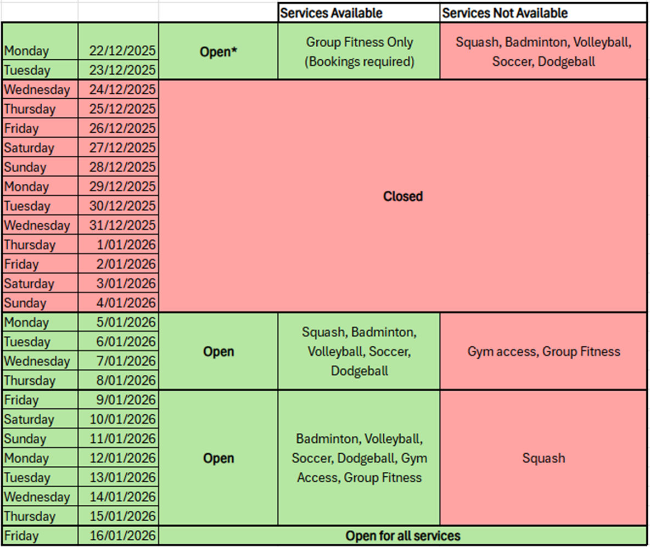Select the Services Available header cell
Screen dimensions: 650x547
tap(358, 13)
